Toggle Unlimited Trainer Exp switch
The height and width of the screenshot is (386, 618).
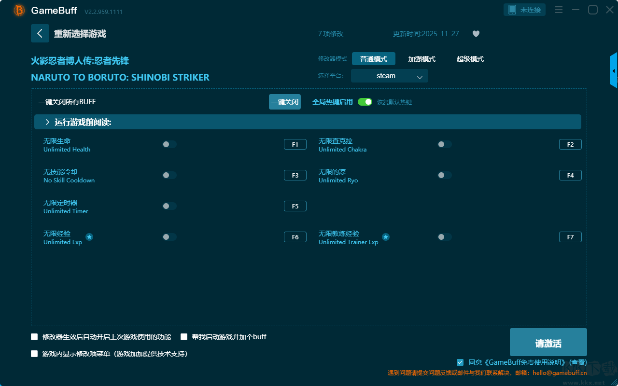tap(445, 237)
